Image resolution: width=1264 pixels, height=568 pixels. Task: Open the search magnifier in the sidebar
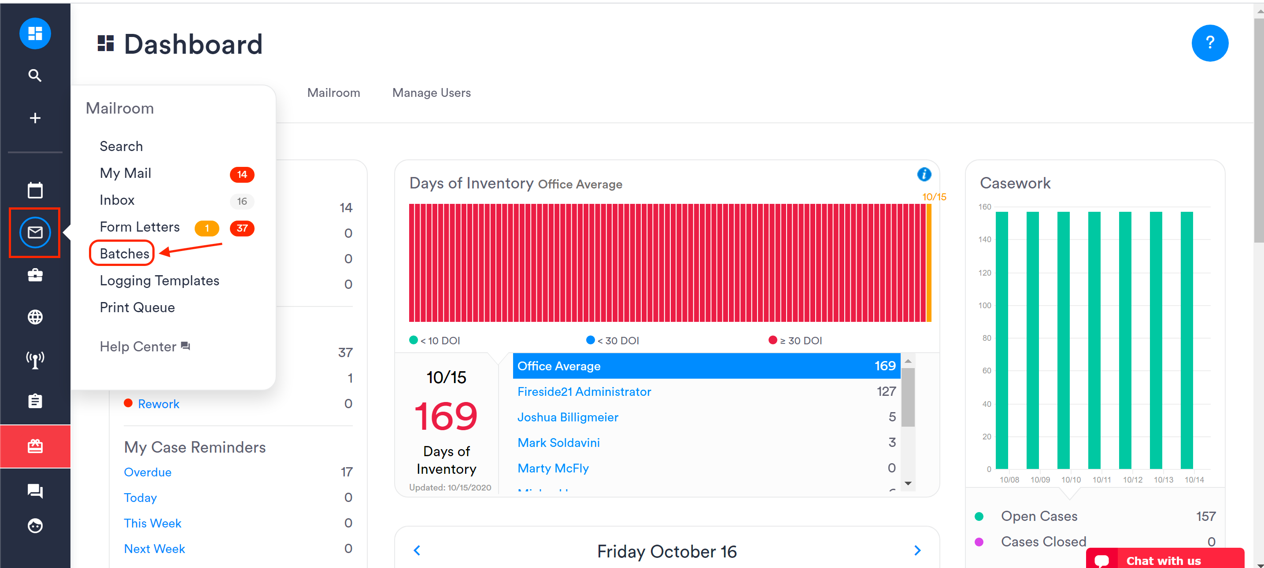pos(35,76)
